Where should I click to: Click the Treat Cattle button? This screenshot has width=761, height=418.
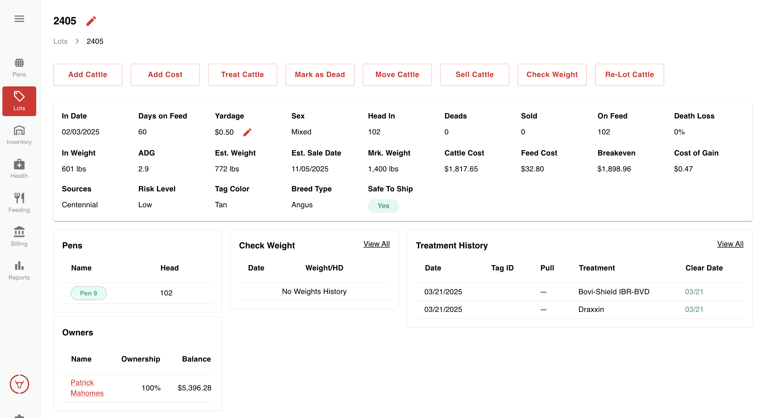pyautogui.click(x=242, y=75)
